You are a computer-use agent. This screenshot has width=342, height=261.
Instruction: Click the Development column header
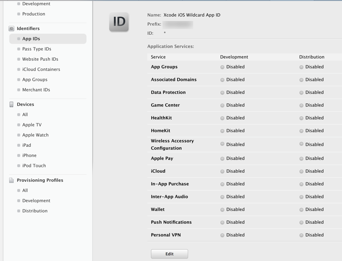click(234, 57)
